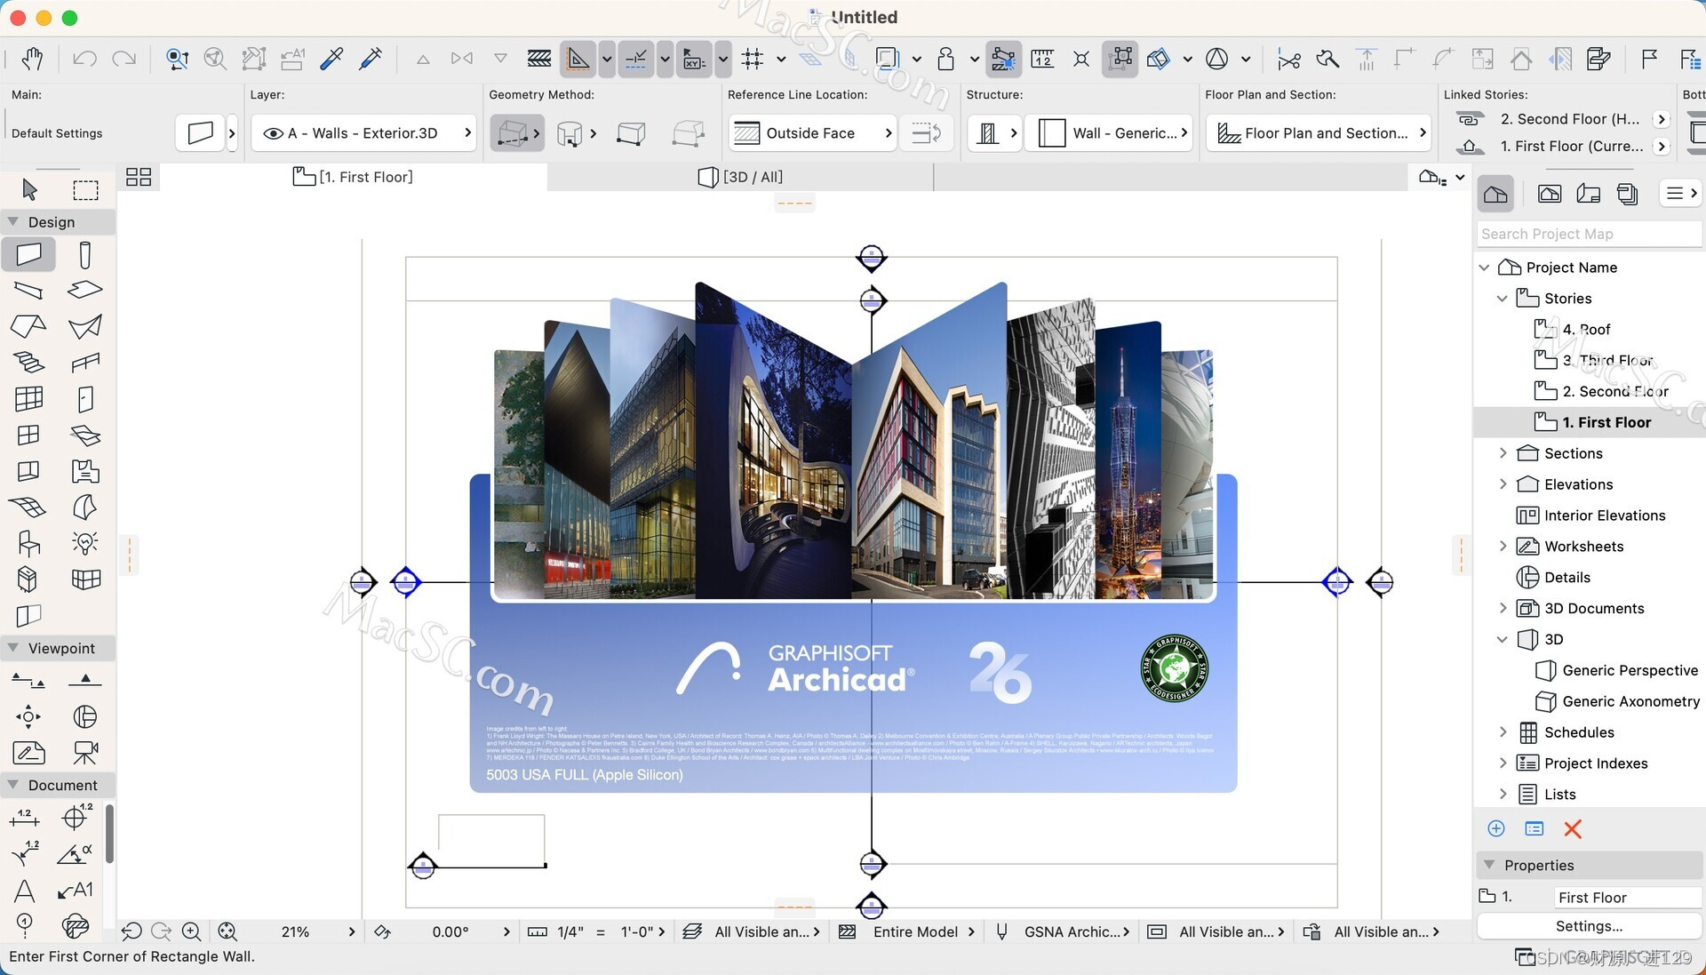Delete selected item with red X
Screen dimensions: 1706x975
coord(1573,829)
